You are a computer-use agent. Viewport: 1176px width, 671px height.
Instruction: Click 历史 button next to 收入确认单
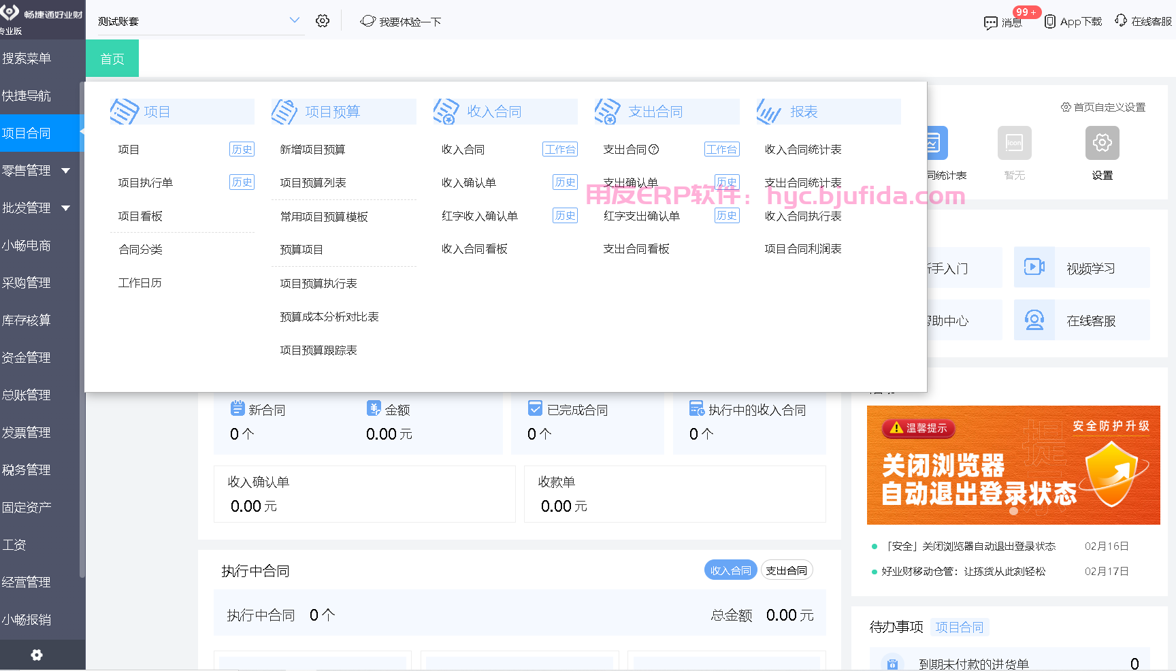[x=565, y=182]
